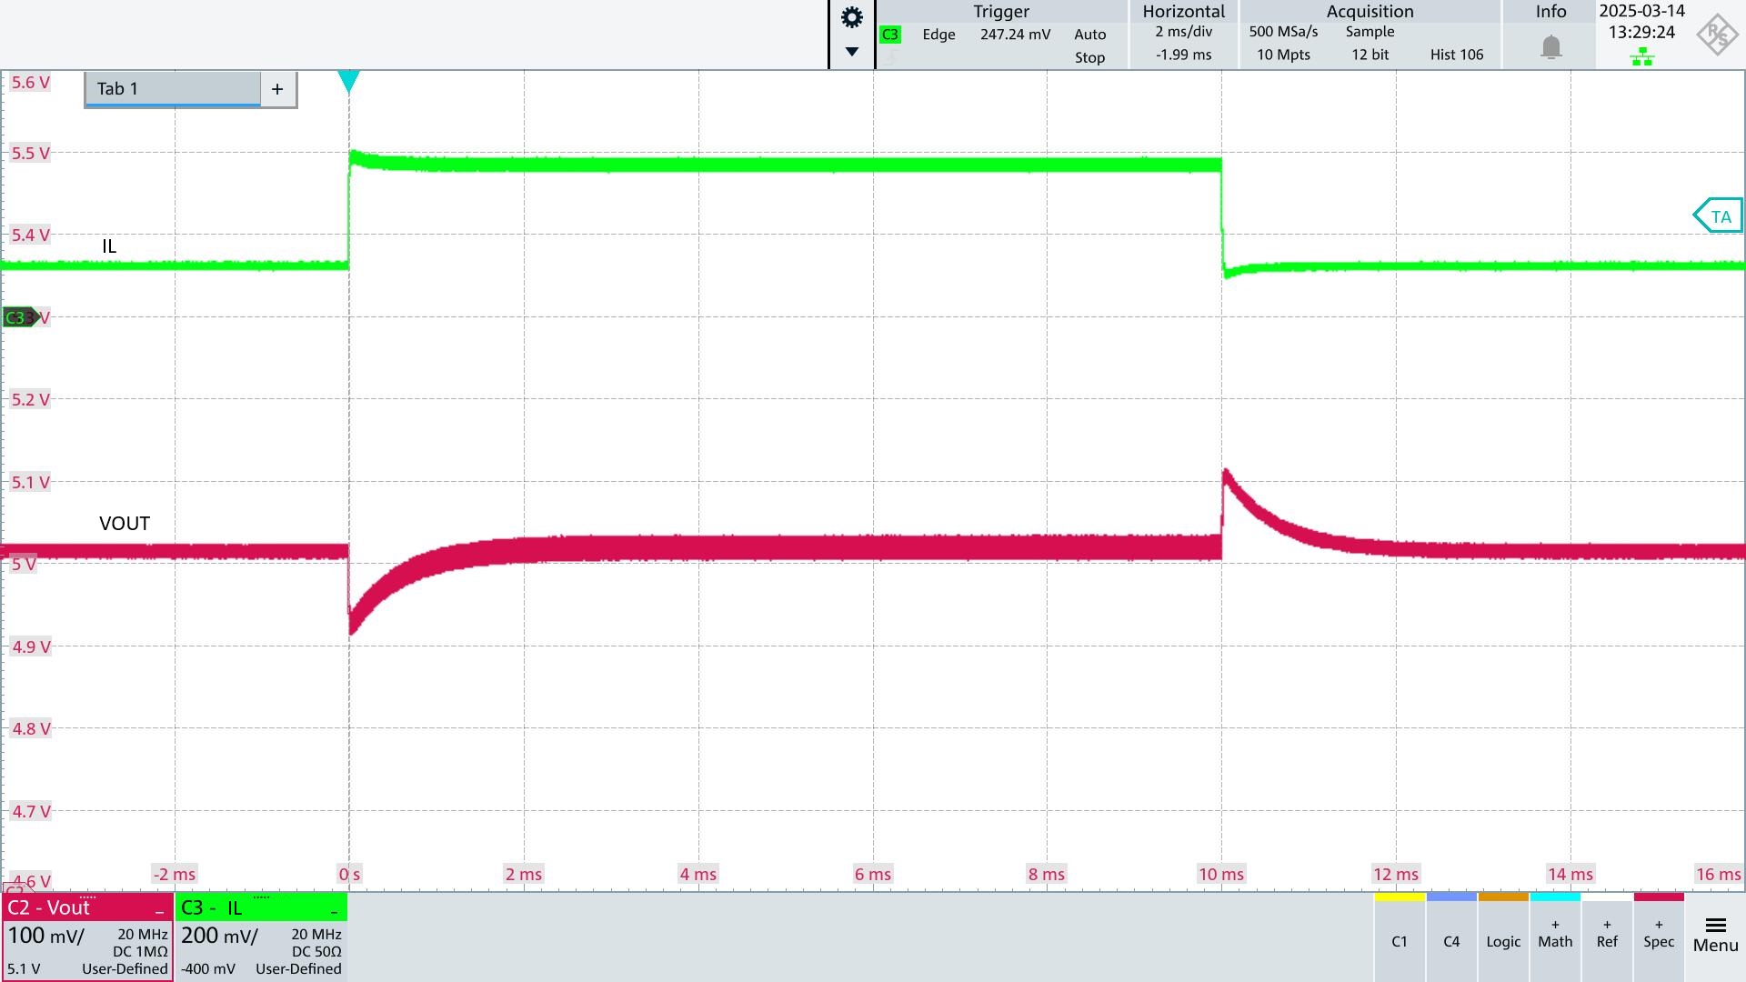
Task: Open the settings gear in the toolbar
Action: 851,18
